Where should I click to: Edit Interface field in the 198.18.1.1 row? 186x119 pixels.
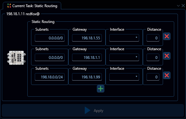(124, 57)
